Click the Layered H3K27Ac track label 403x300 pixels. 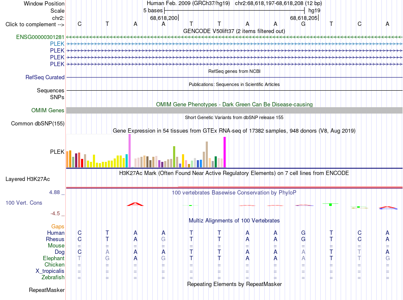(28, 179)
